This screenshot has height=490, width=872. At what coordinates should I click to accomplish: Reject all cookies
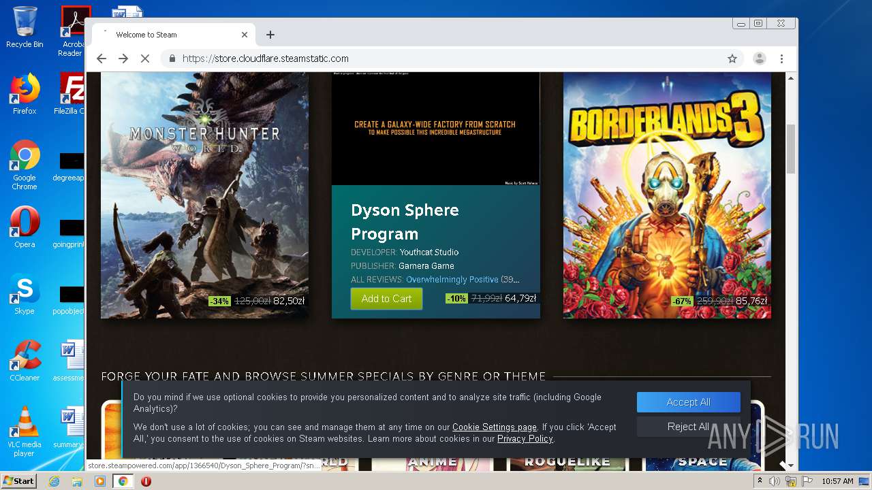688,427
